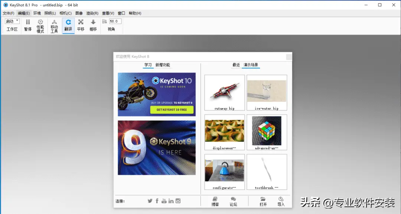The height and width of the screenshot is (214, 401).
Task: Open the cutaway.bip demo scene
Action: (x=225, y=93)
